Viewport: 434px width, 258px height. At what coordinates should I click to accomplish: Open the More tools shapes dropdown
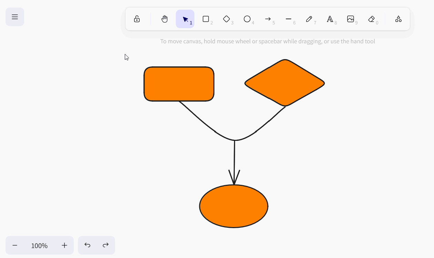coord(398,19)
